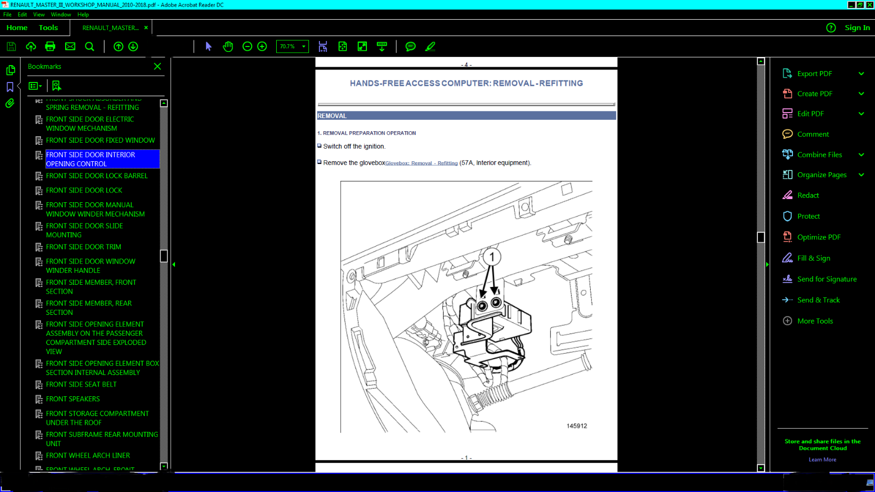Select the highlight text pen tool
Image resolution: width=875 pixels, height=492 pixels.
(x=430, y=46)
